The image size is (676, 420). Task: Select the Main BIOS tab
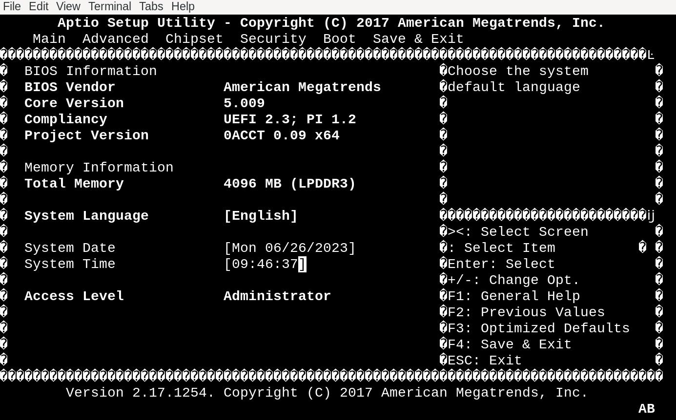49,39
